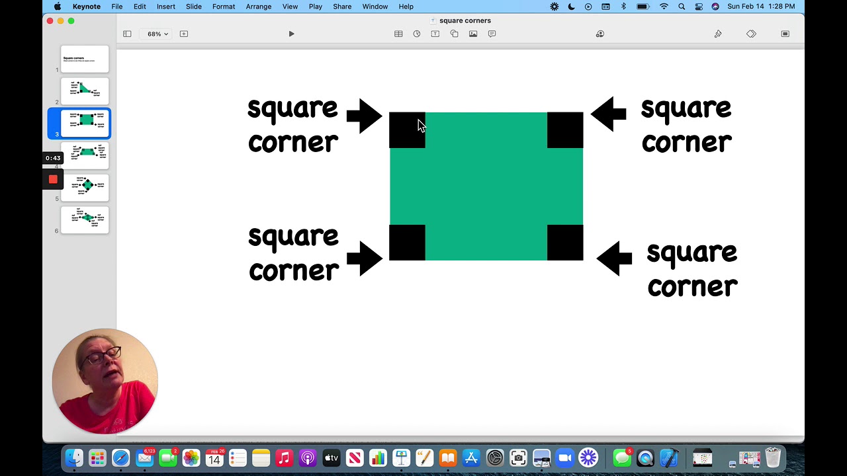Open Control Center in menu bar
This screenshot has height=476, width=847.
[699, 7]
